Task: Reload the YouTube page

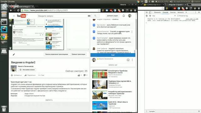Action: coord(18,10)
